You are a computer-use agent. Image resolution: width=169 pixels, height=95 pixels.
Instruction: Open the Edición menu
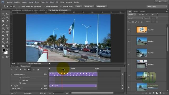tap(17, 2)
